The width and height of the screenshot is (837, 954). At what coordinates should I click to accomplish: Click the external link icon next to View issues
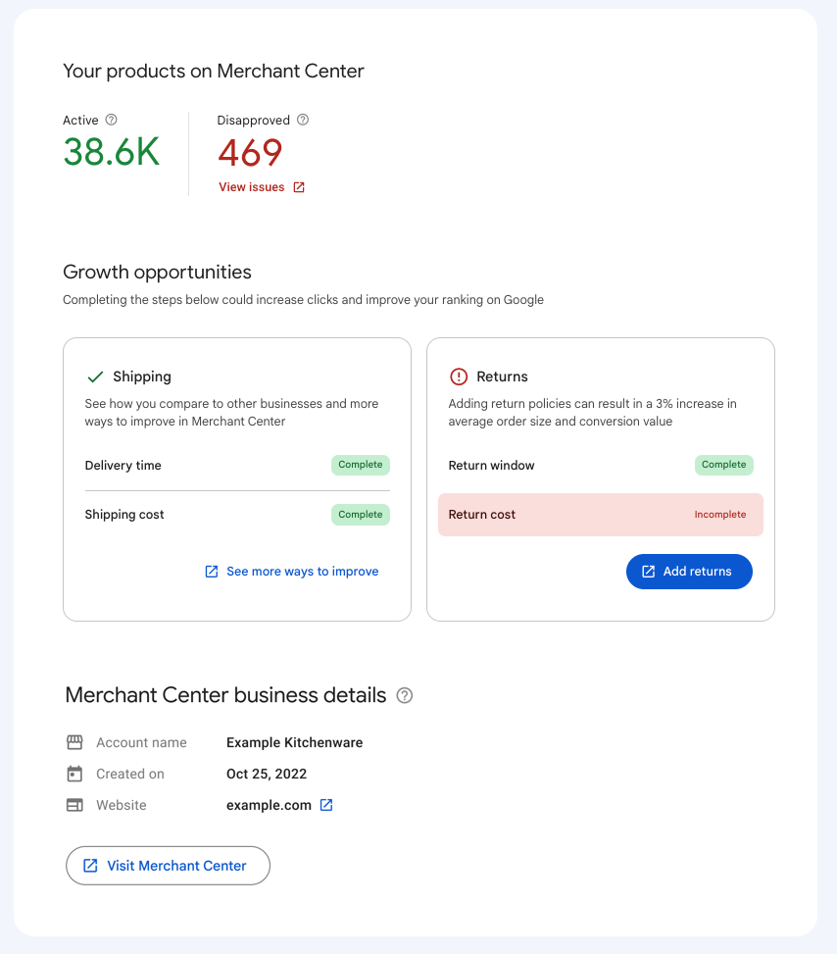point(297,186)
